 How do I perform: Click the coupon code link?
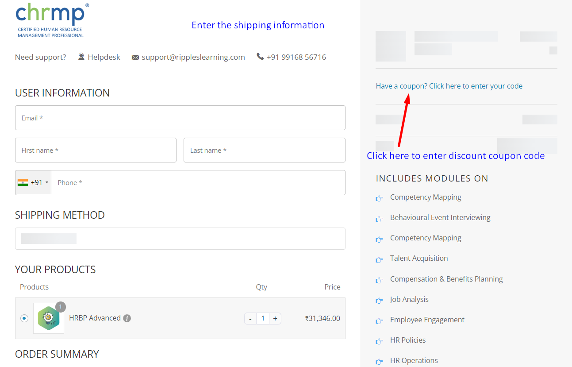[x=449, y=86]
